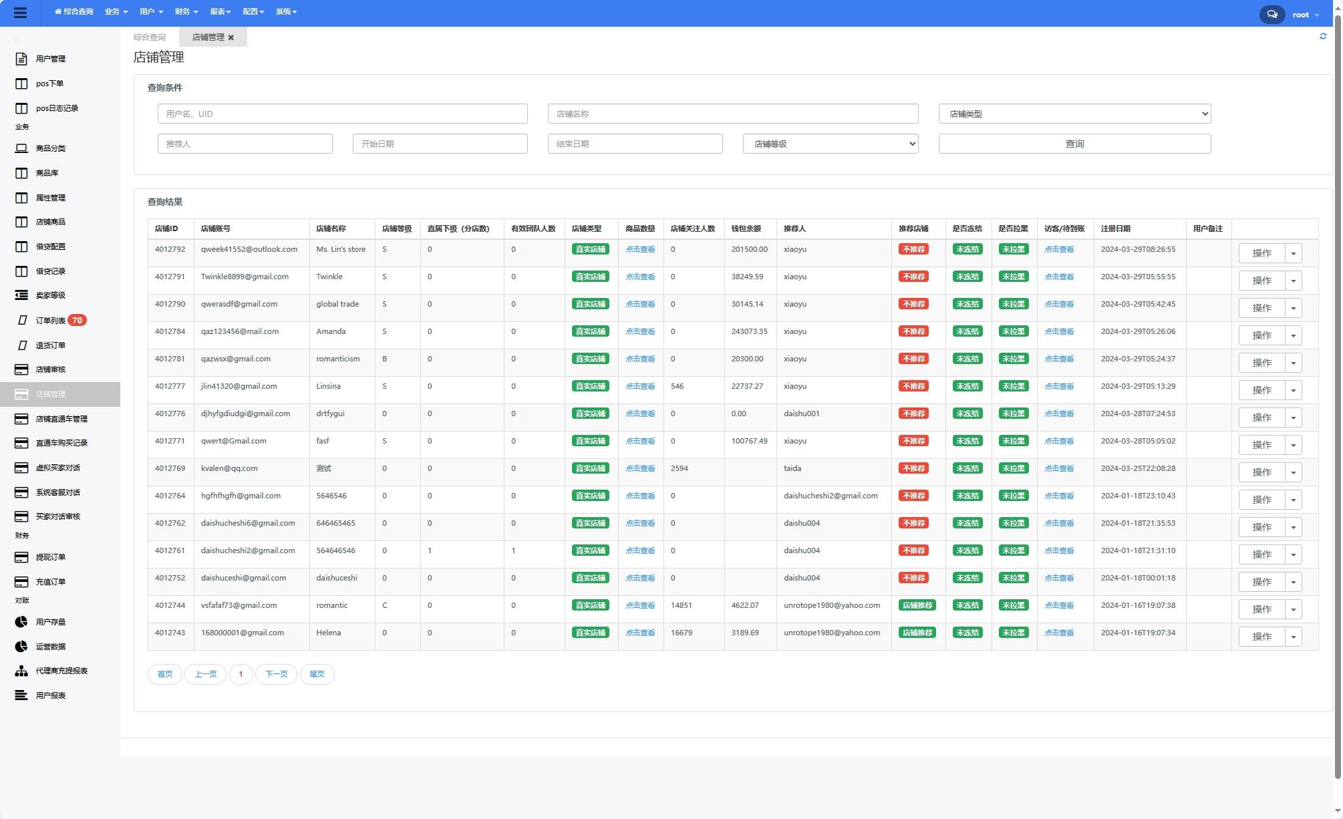Open the 店铺类型 dropdown selector
This screenshot has height=819, width=1343.
[x=1074, y=113]
